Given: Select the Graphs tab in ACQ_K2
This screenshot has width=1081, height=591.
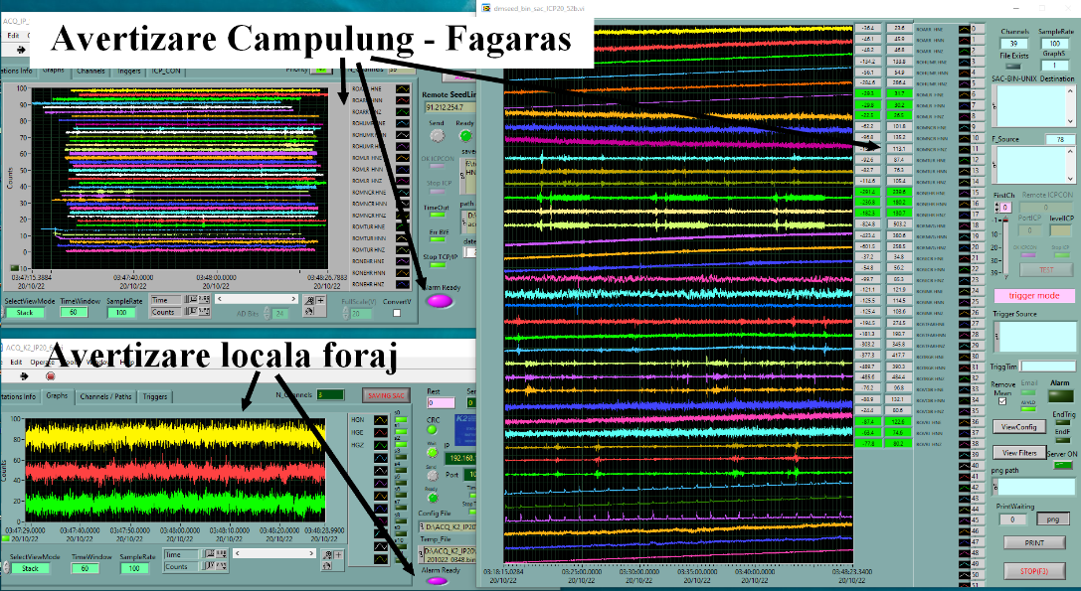Looking at the screenshot, I should click(58, 395).
